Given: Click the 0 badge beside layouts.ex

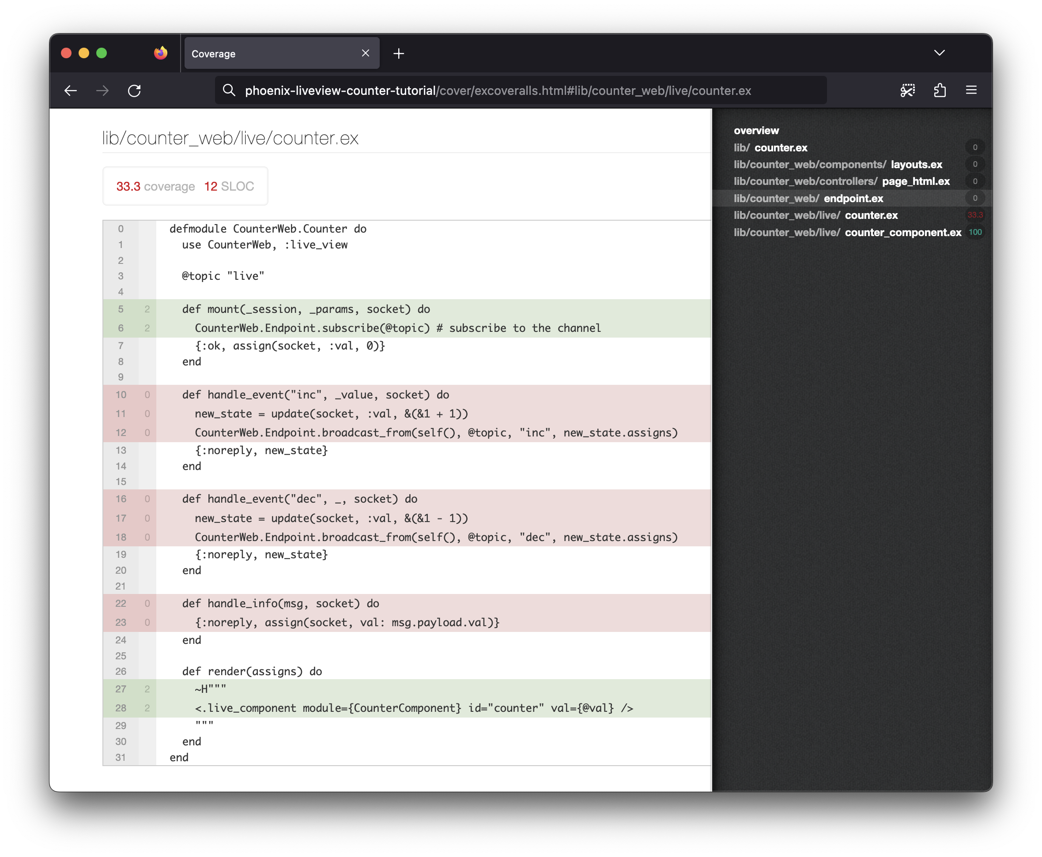Looking at the screenshot, I should 975,165.
